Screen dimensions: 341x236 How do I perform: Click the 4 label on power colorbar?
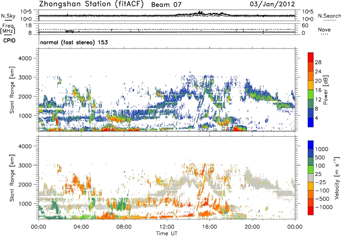tap(316, 118)
